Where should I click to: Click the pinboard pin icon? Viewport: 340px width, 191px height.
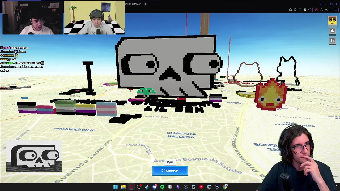[295, 10]
